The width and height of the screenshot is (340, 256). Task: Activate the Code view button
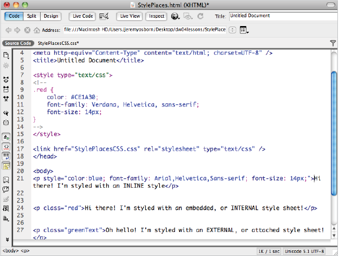pyautogui.click(x=14, y=16)
